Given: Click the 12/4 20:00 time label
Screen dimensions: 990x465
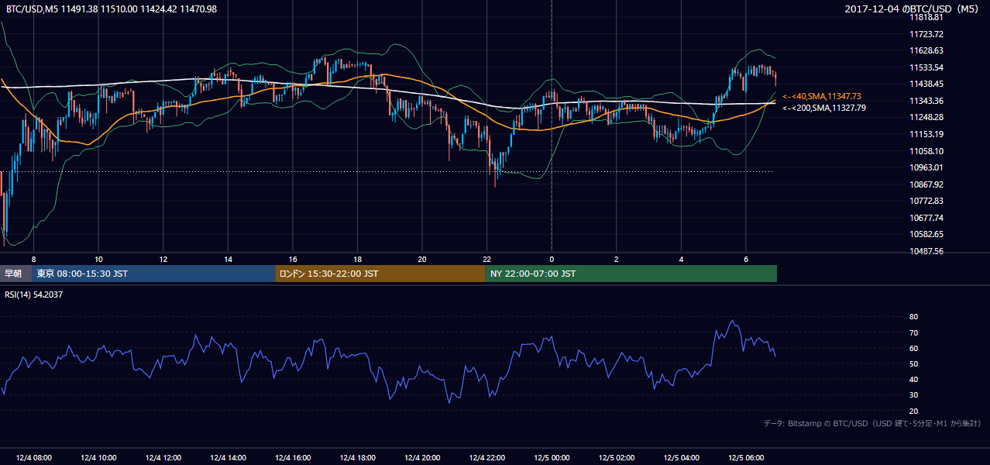Looking at the screenshot, I should tap(422, 457).
